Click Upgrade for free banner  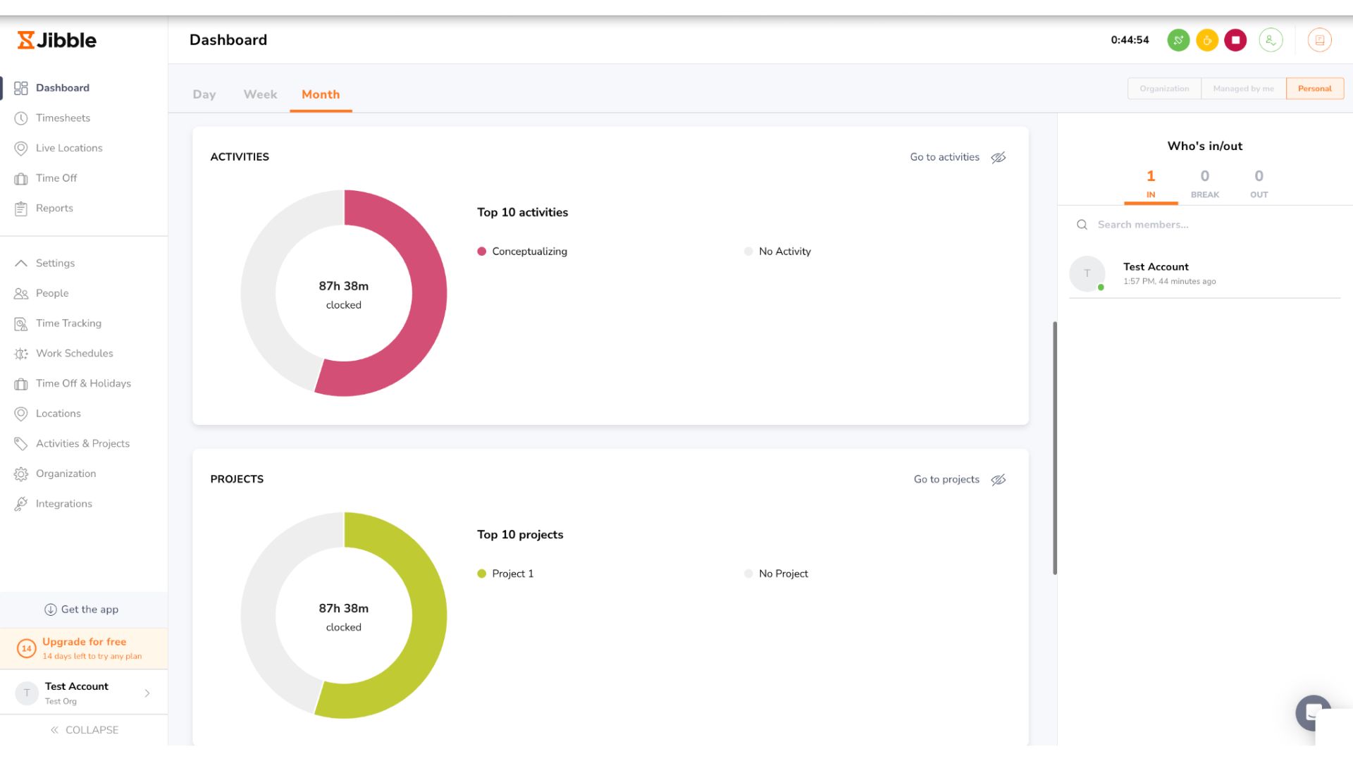pyautogui.click(x=84, y=648)
